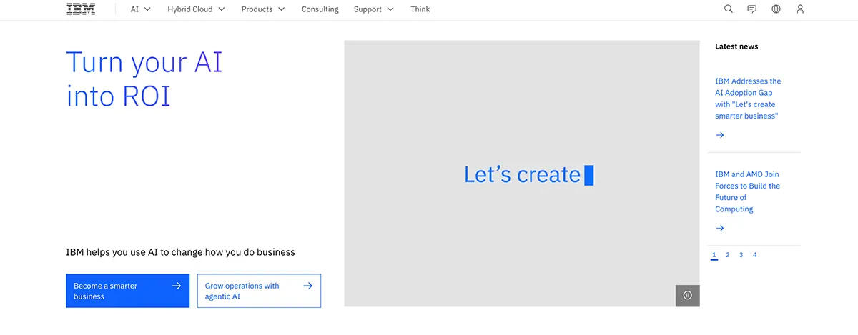Open the Consulting nav item
Image resolution: width=858 pixels, height=335 pixels.
[320, 9]
